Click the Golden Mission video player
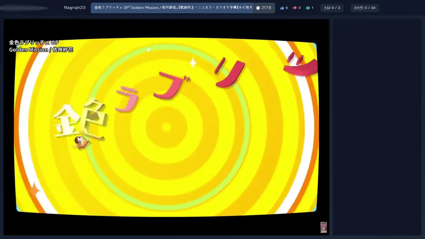Screen dimensions: 425x239 (166, 127)
